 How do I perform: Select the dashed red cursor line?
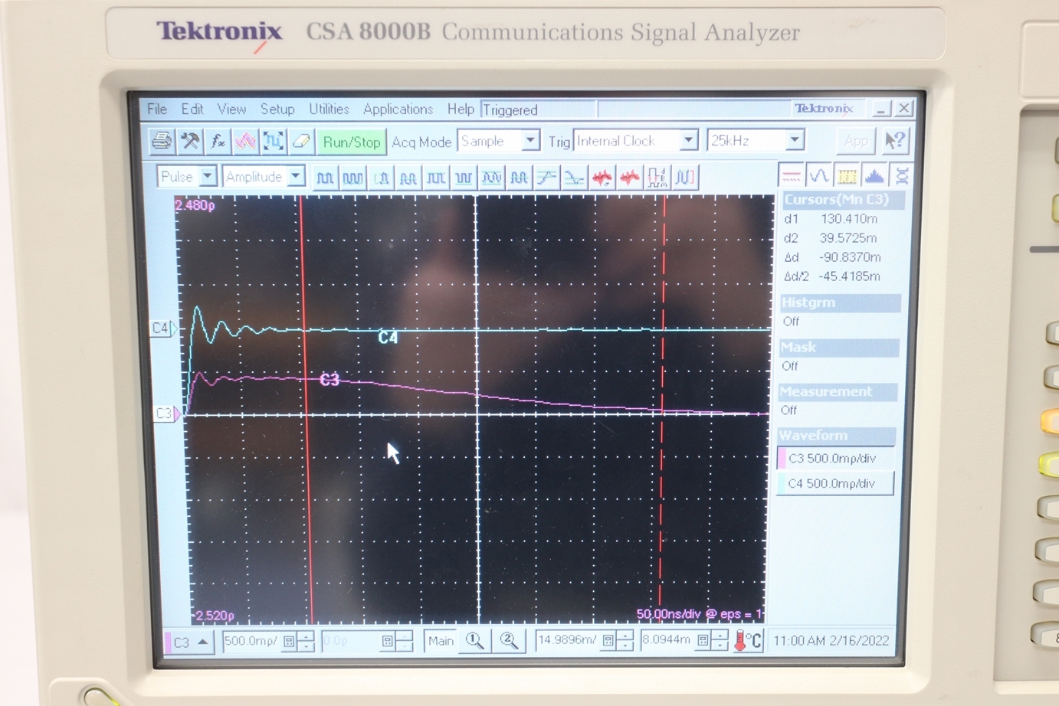662,409
